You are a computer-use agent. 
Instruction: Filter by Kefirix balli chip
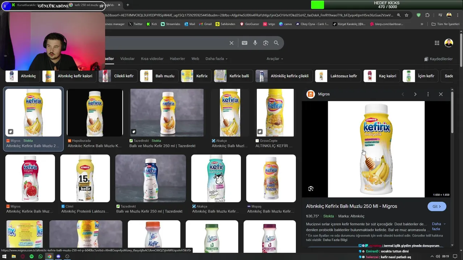click(x=233, y=76)
